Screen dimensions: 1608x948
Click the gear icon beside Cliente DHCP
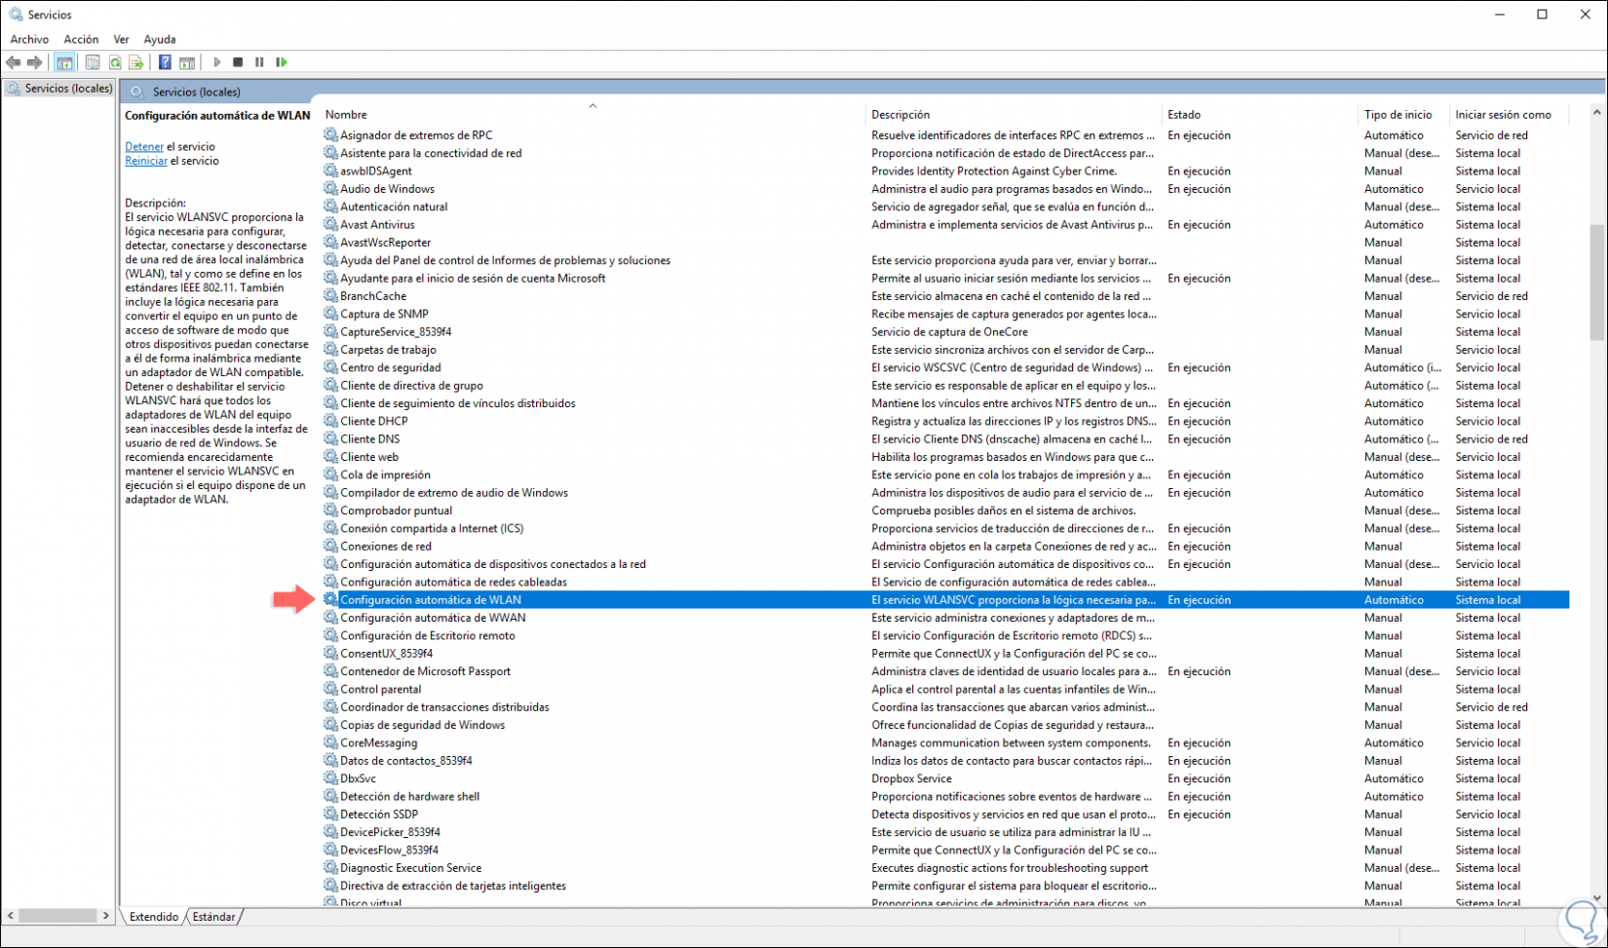[x=331, y=421]
